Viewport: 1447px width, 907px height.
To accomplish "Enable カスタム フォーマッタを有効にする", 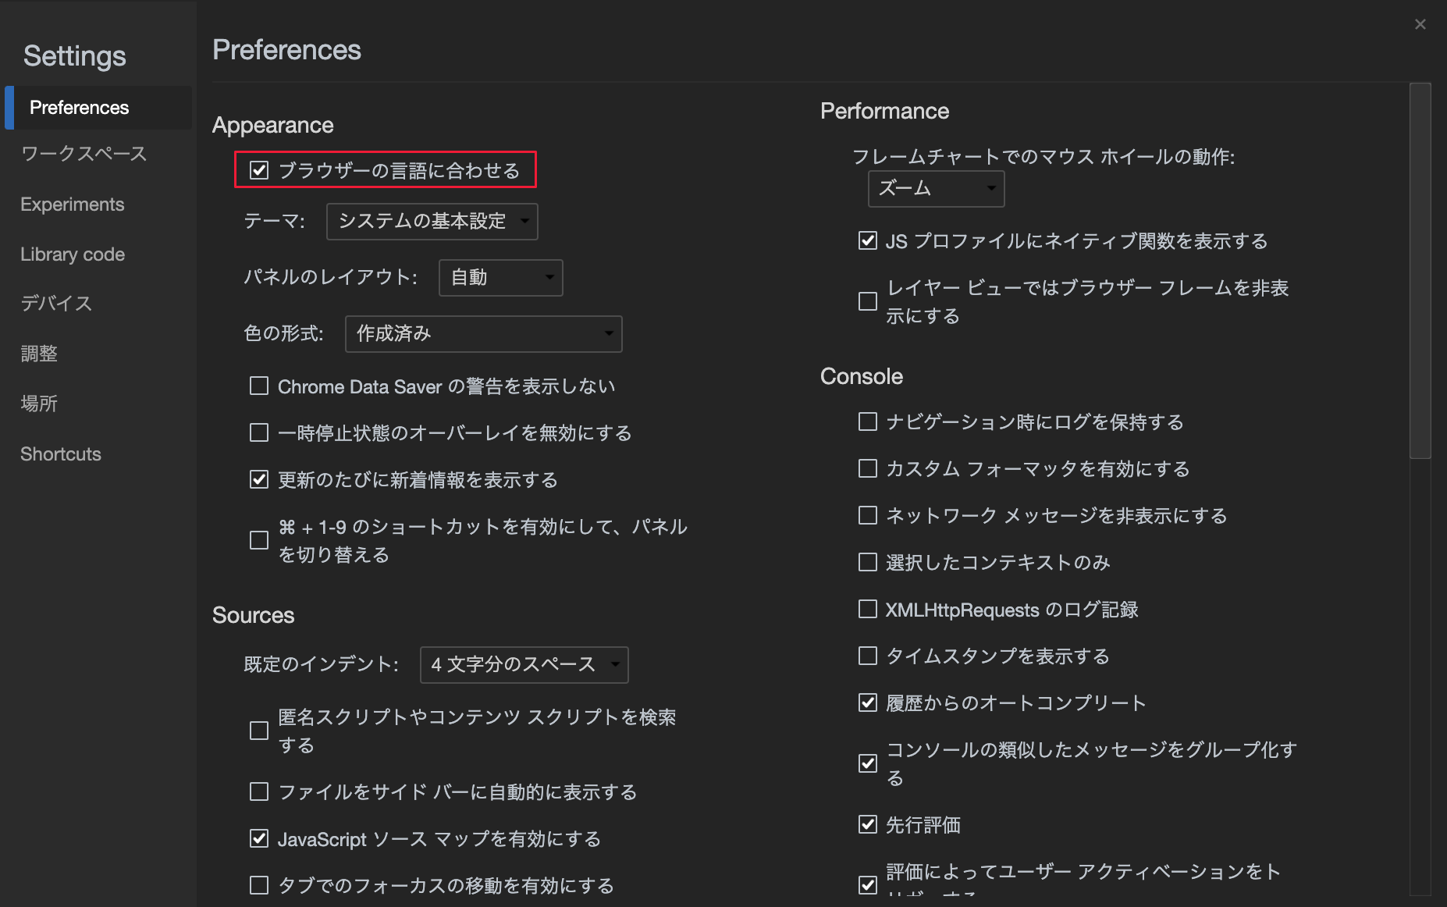I will (x=867, y=468).
